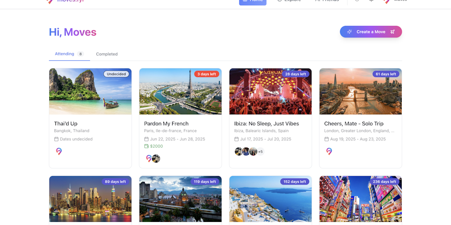
Task: Click the 61 days left badge
Action: pyautogui.click(x=386, y=74)
